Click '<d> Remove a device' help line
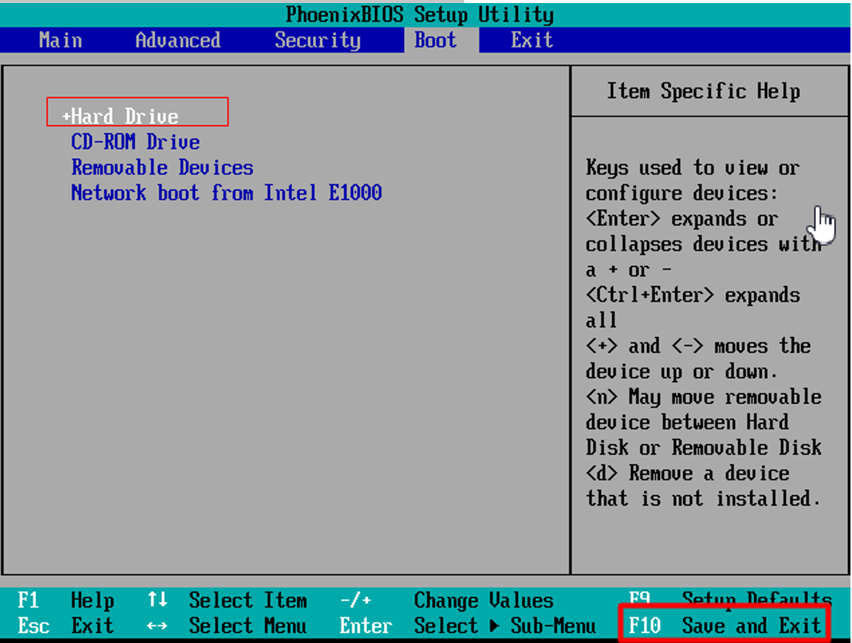 pyautogui.click(x=687, y=473)
